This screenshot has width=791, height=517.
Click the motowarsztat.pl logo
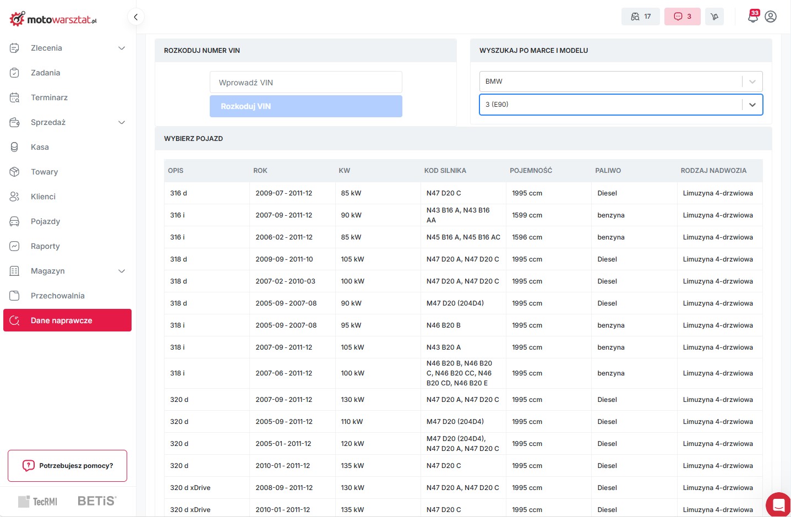pyautogui.click(x=53, y=19)
